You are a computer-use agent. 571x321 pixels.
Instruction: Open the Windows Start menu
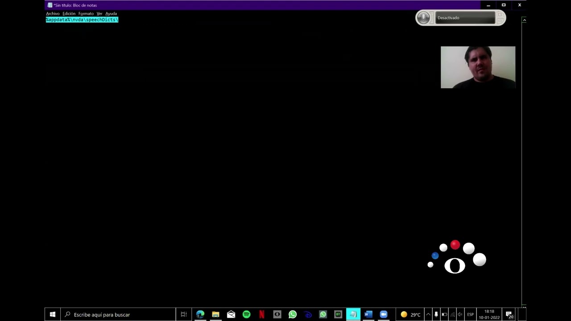point(53,314)
